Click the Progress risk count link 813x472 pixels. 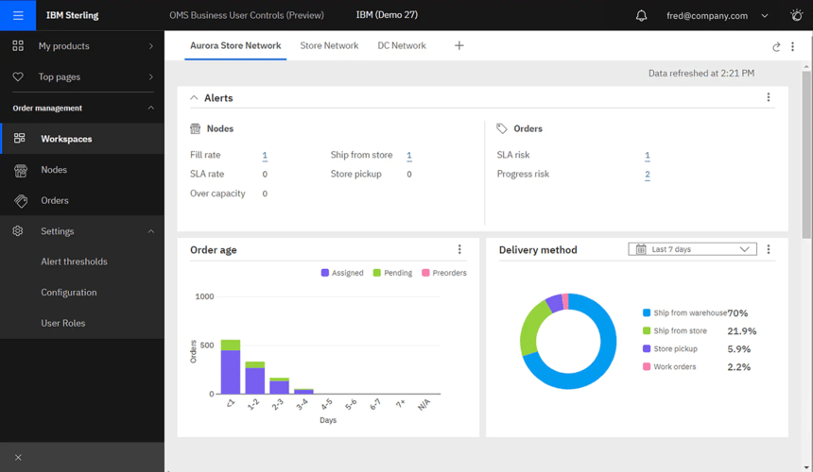(x=647, y=175)
